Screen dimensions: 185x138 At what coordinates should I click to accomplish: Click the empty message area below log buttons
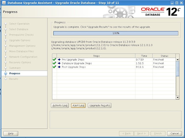(116, 120)
